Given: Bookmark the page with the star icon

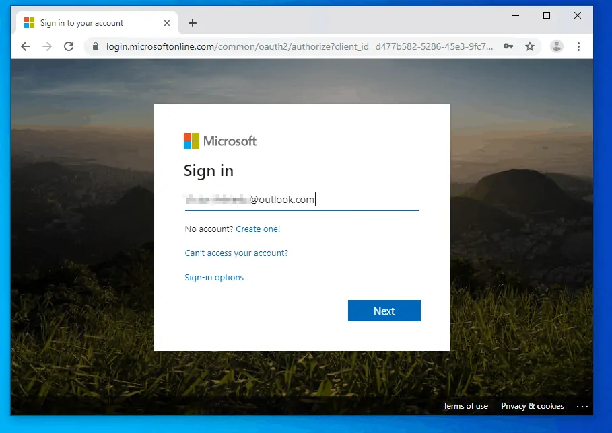Looking at the screenshot, I should [530, 46].
